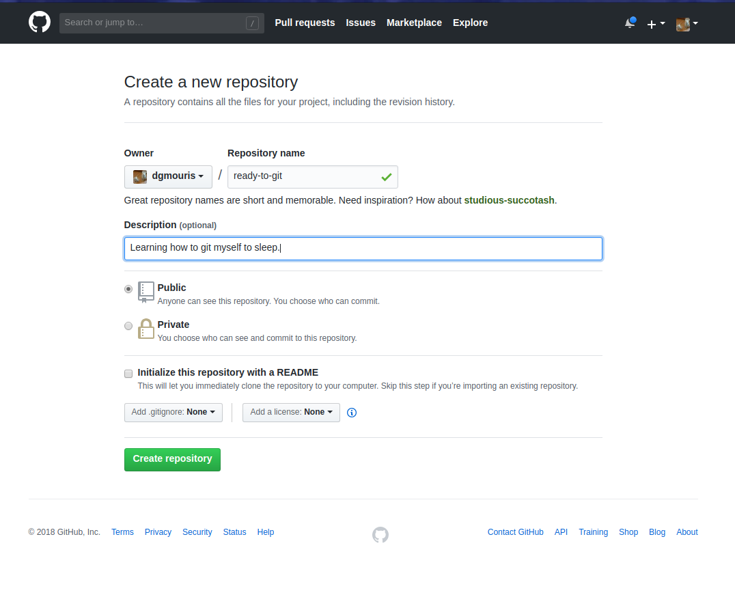This screenshot has width=735, height=608.
Task: Open the Terms footer link
Action: click(x=122, y=532)
